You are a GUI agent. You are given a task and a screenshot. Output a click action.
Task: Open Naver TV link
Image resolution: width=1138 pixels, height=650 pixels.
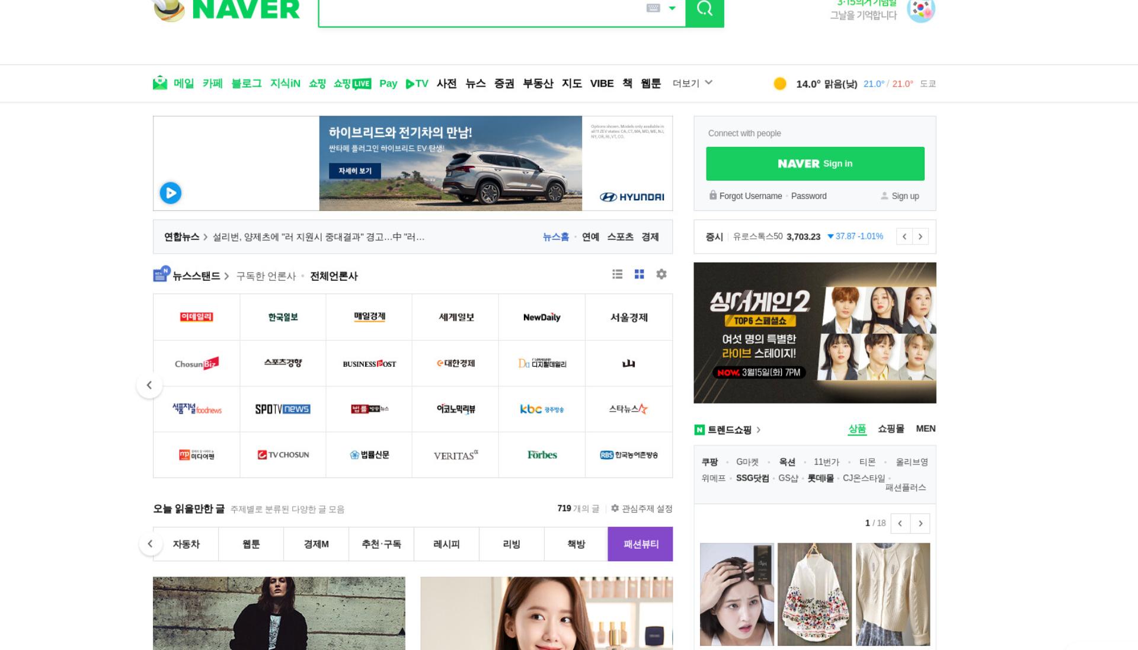[x=417, y=84]
